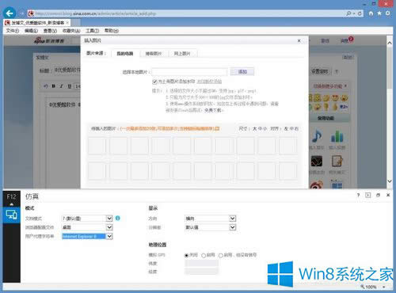Open the 帮助(H) menu
Image resolution: width=396 pixels, height=293 pixels.
[x=112, y=31]
